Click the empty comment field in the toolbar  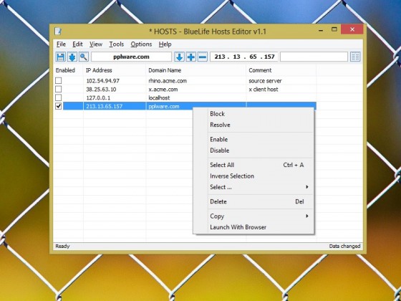(314, 57)
